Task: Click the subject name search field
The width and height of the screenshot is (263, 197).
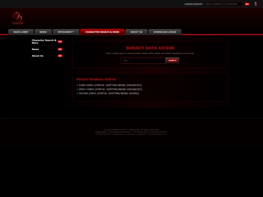Action: tap(143, 60)
